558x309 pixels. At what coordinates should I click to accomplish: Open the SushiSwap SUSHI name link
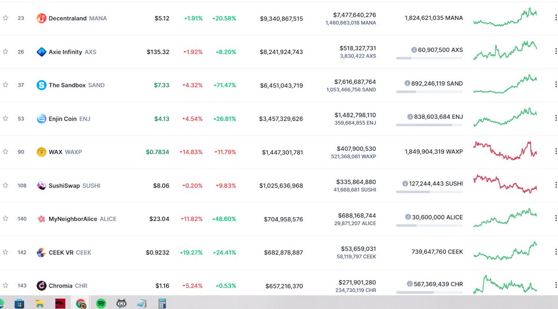[74, 186]
